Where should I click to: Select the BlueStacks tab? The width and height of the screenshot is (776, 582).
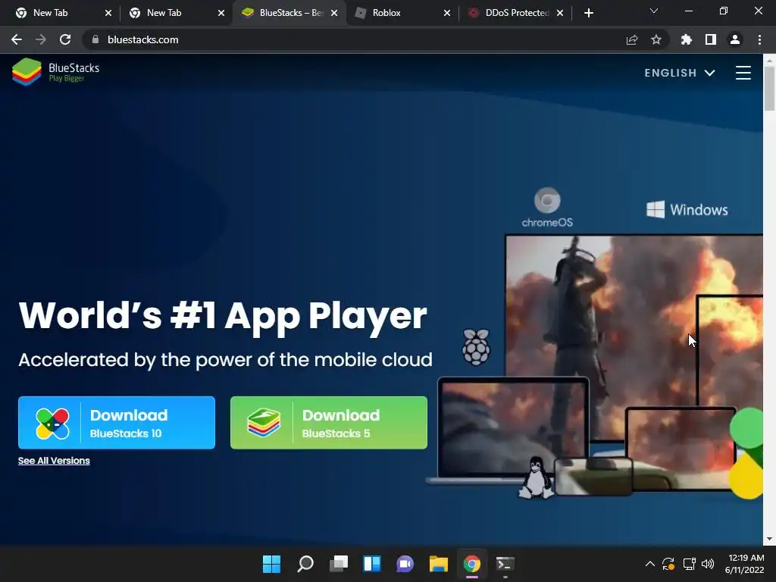(x=289, y=13)
